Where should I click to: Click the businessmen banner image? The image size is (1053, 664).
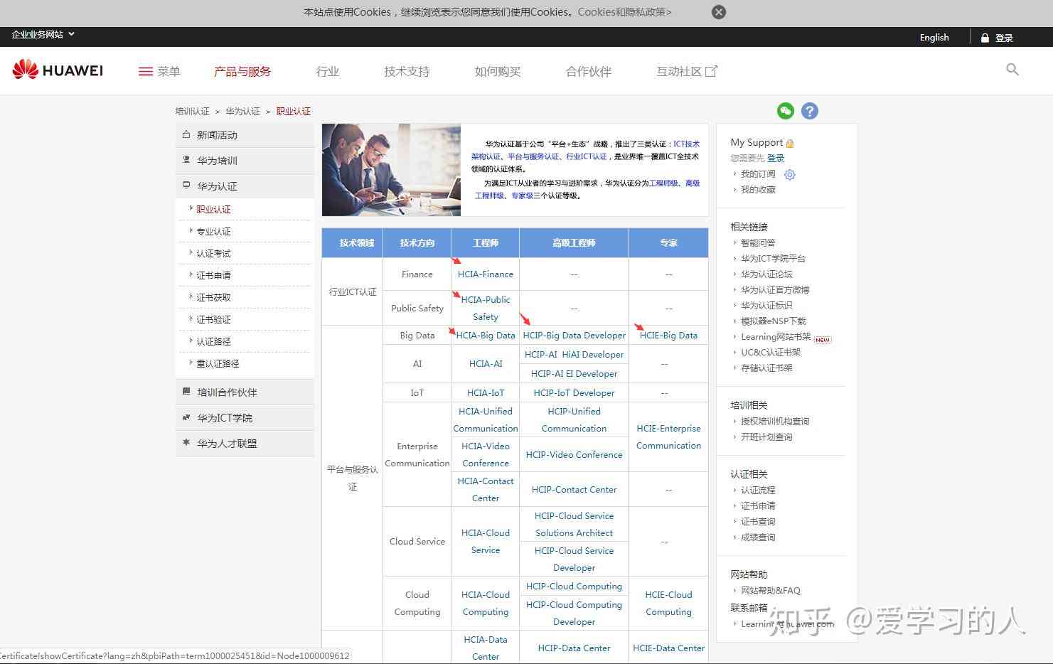[391, 170]
